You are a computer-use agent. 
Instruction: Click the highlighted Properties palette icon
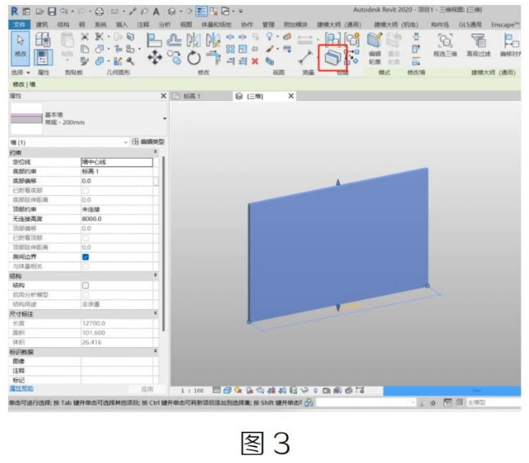tap(43, 57)
